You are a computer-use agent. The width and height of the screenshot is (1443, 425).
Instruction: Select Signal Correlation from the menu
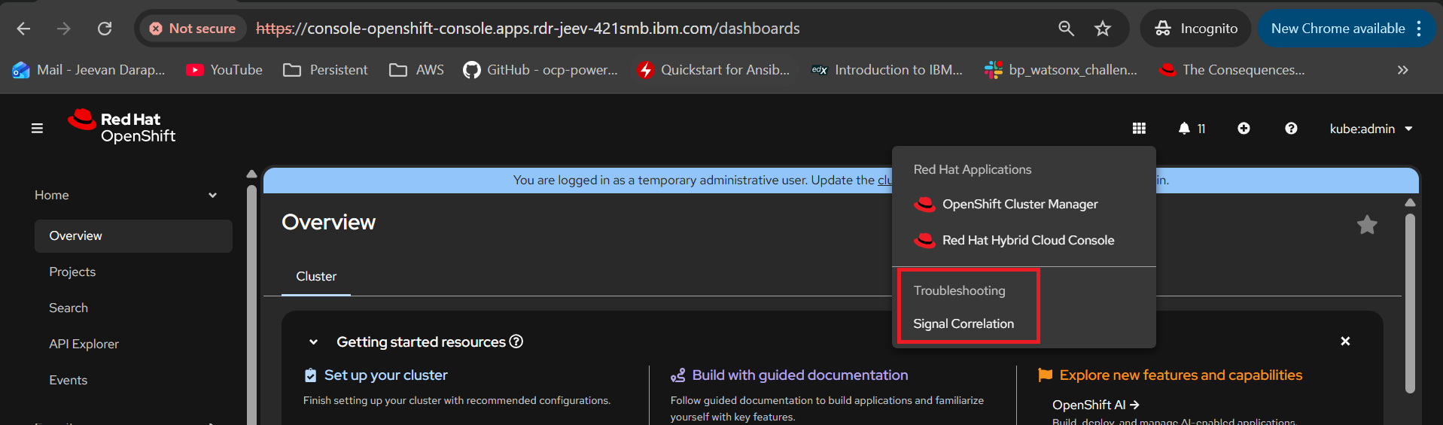coord(964,323)
